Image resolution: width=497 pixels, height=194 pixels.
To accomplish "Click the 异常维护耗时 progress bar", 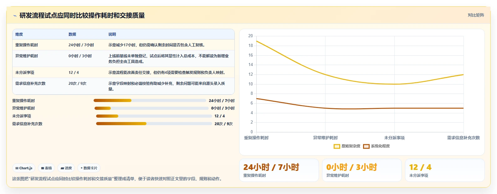I will (151, 108).
